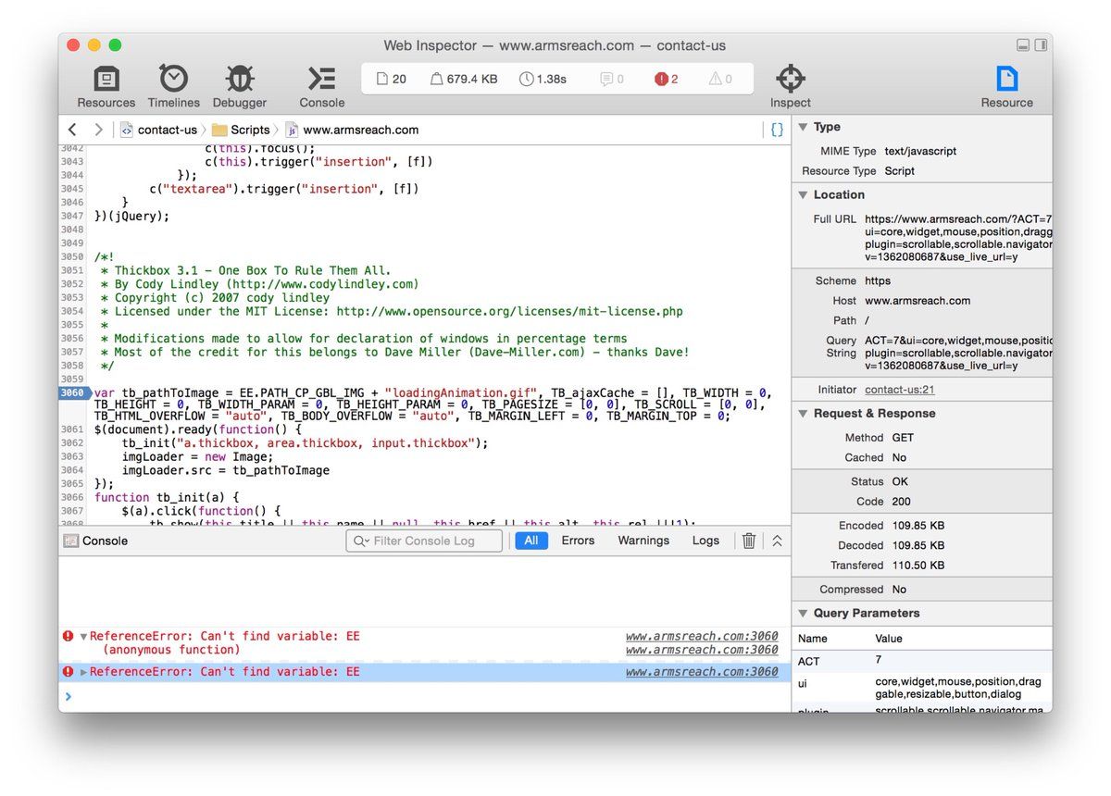
Task: Select the Resource details sidebar icon
Action: pyautogui.click(x=1006, y=87)
